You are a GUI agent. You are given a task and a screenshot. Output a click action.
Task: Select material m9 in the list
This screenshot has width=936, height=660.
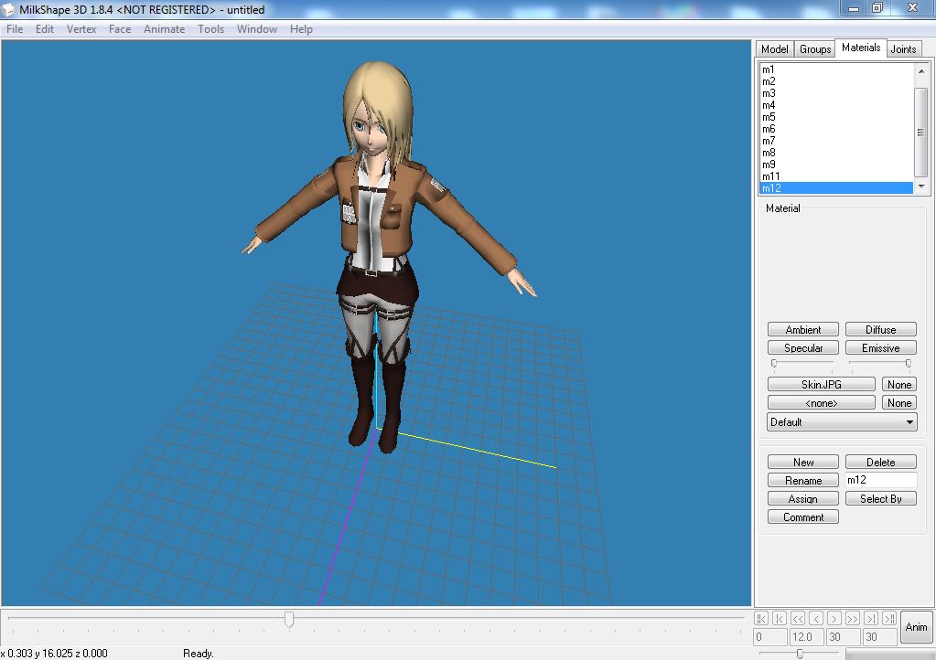(x=836, y=165)
